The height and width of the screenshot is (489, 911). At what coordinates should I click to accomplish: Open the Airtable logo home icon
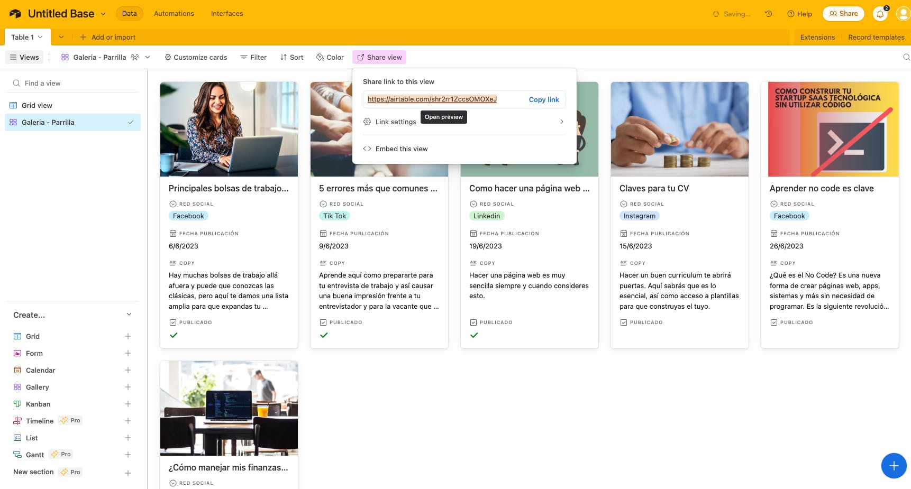pyautogui.click(x=15, y=14)
